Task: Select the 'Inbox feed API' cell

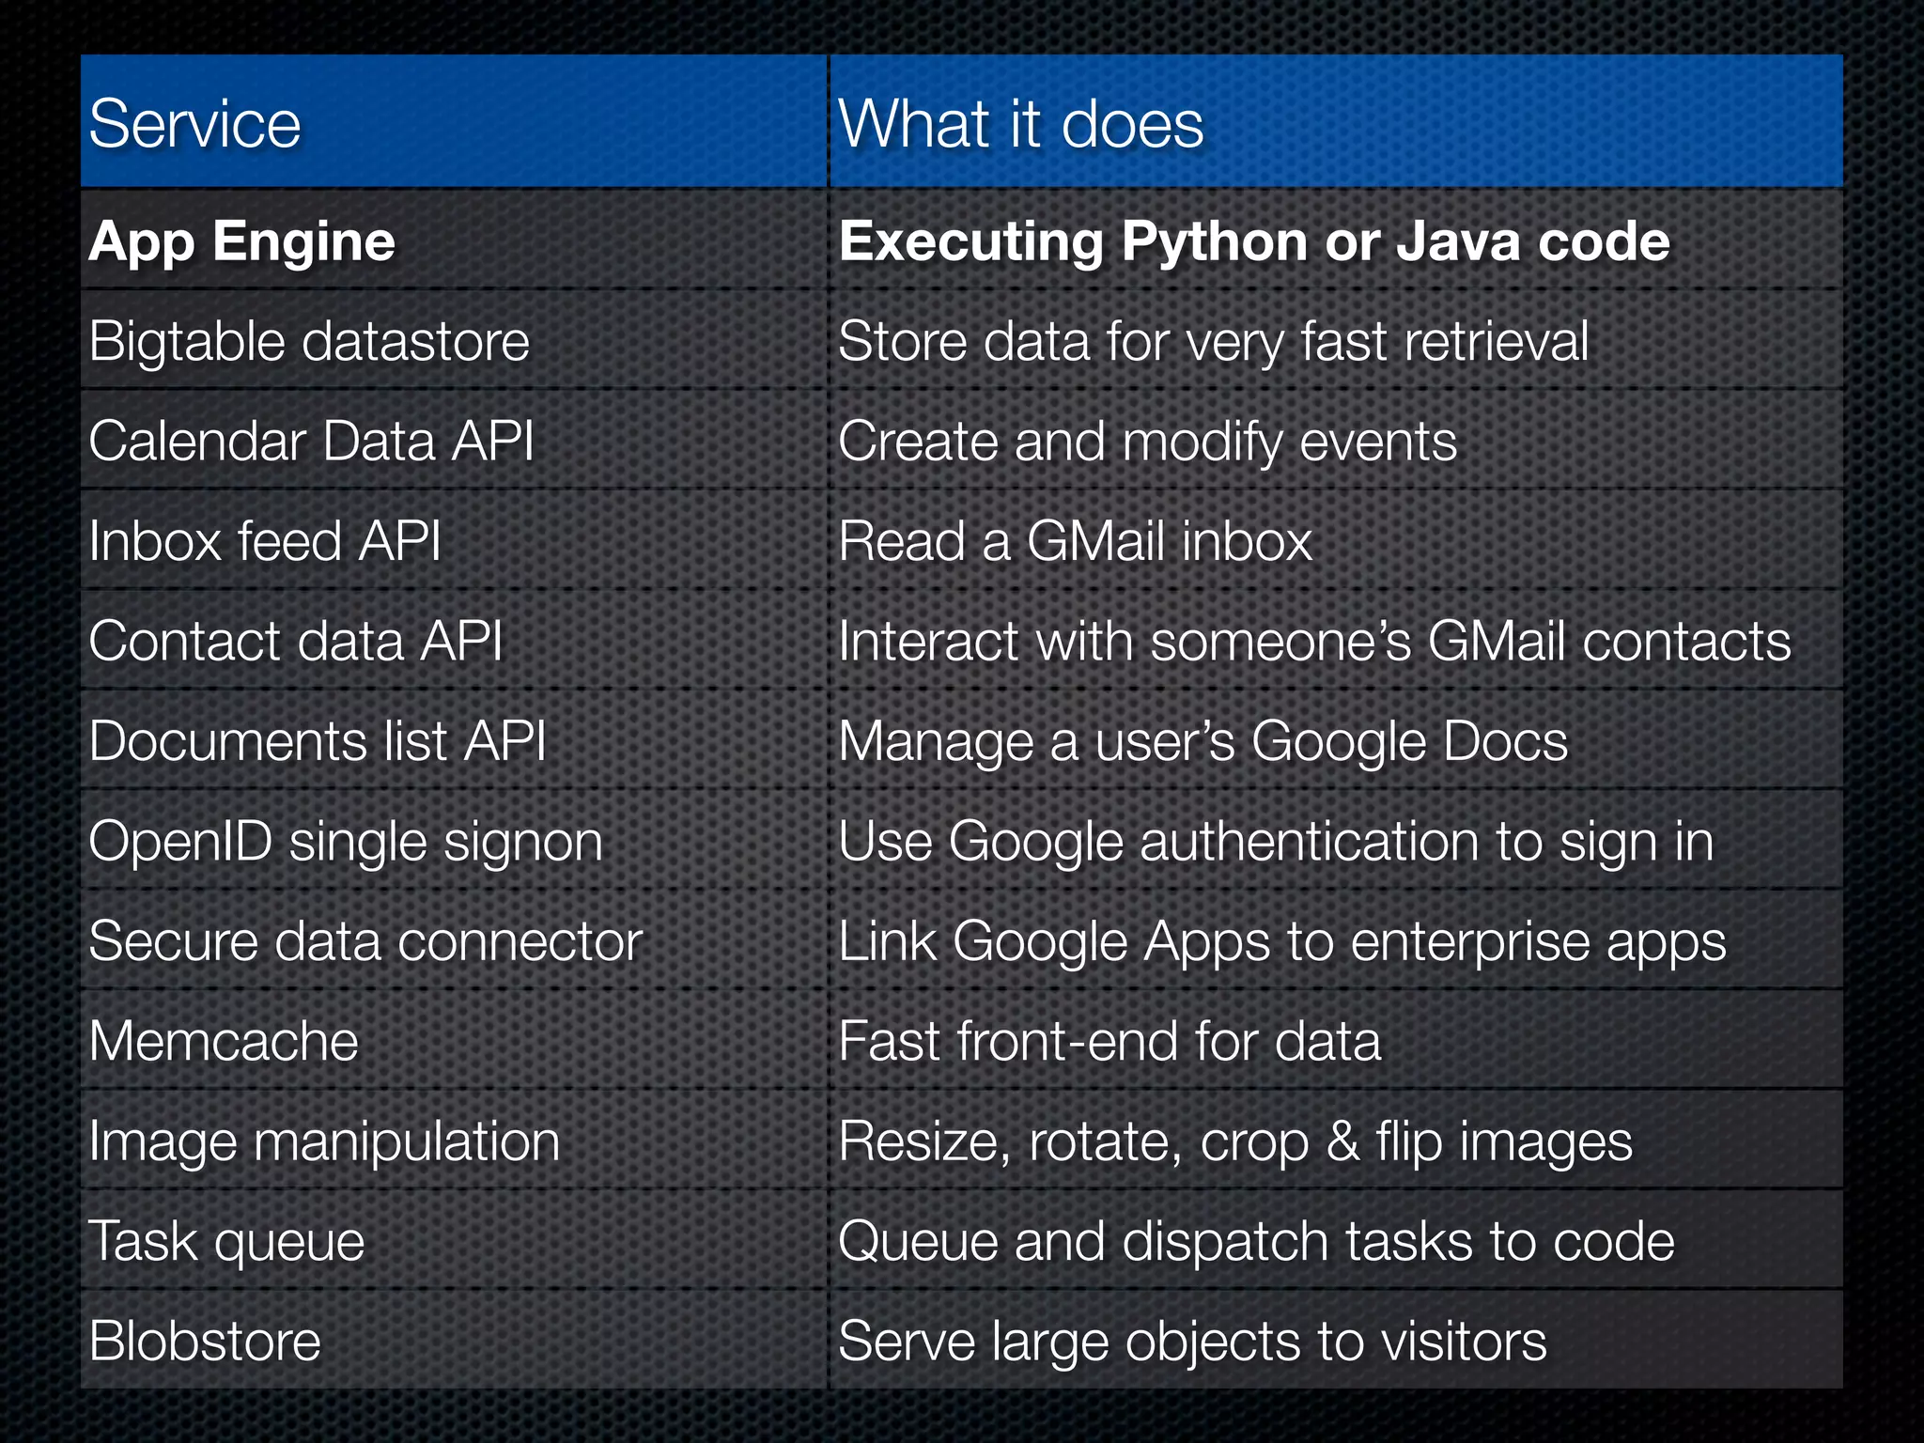Action: 454,541
